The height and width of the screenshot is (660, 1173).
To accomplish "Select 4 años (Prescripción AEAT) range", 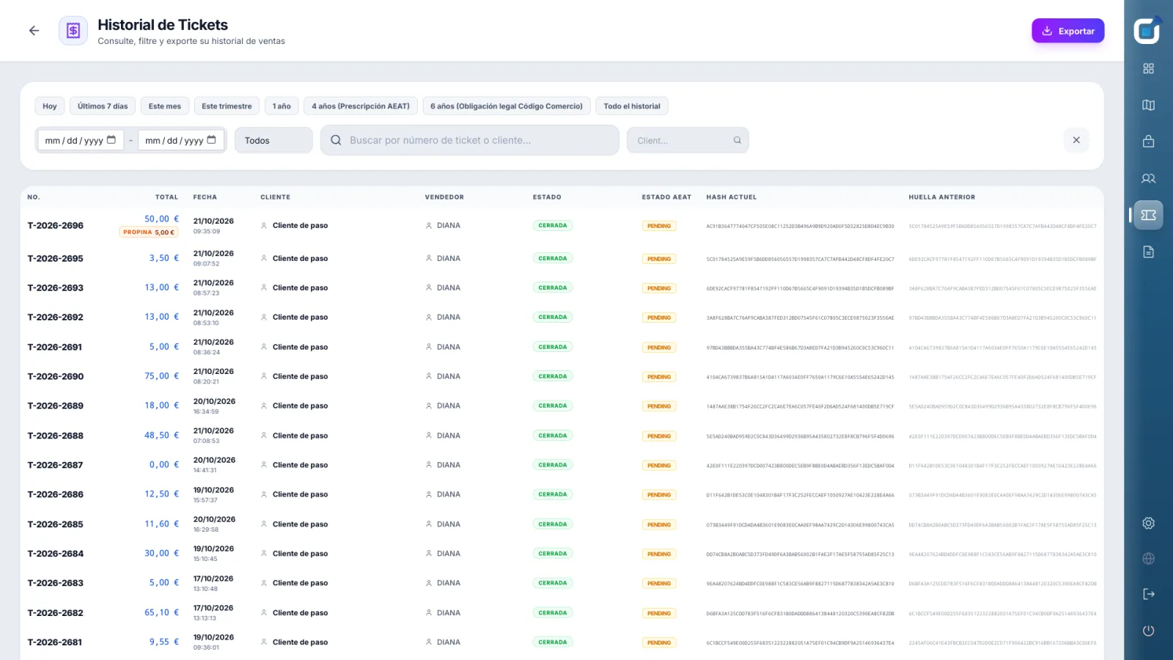I will pos(361,106).
